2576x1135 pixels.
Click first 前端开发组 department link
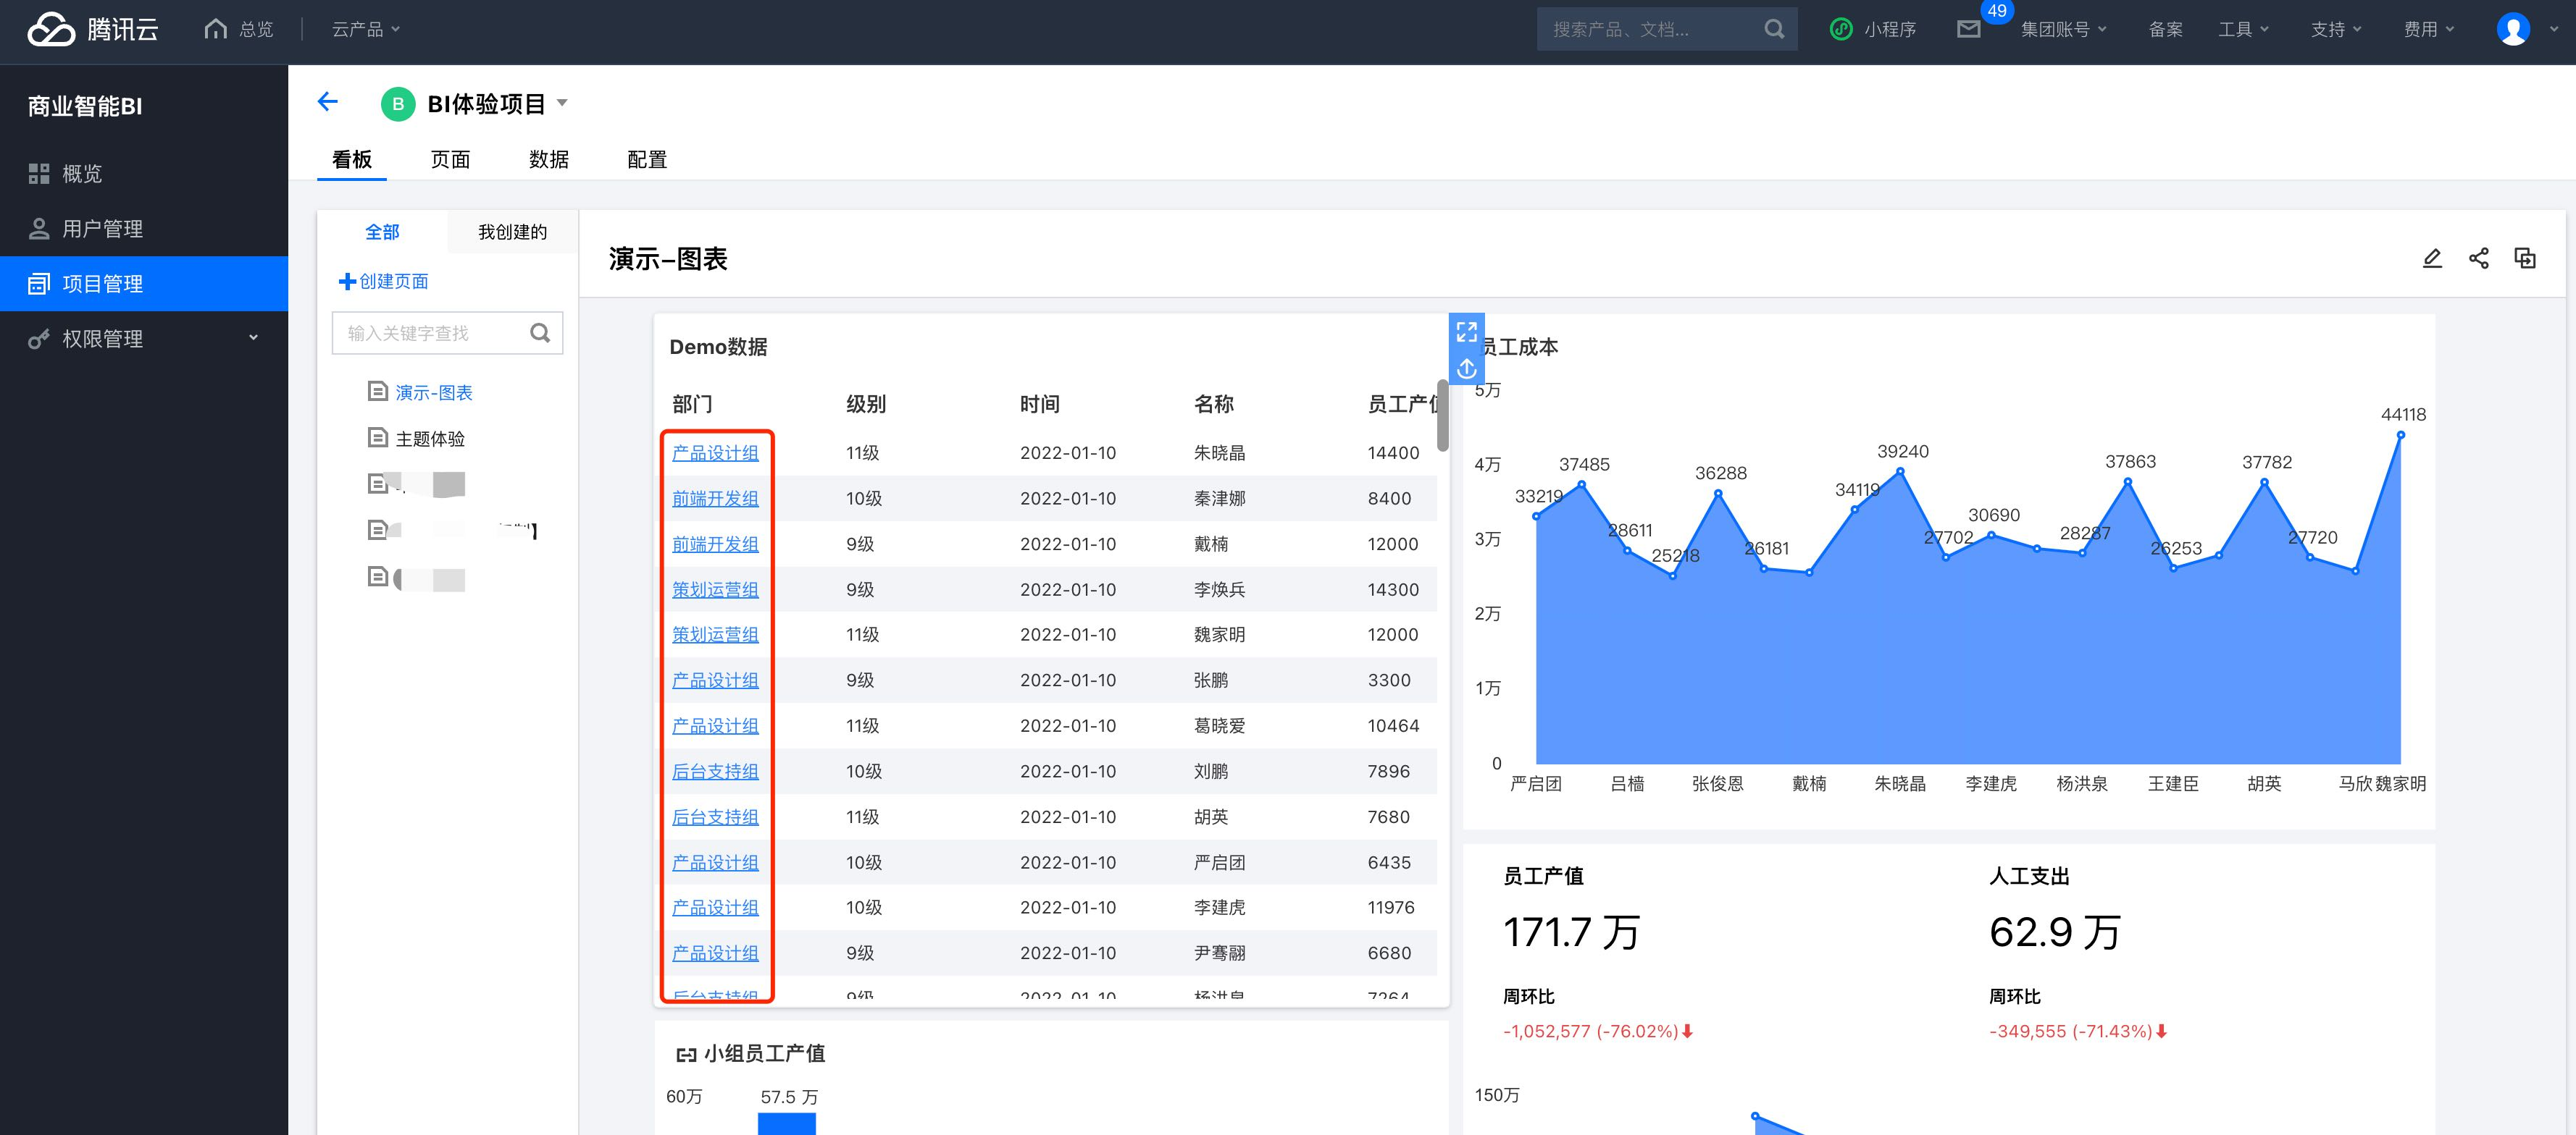point(715,499)
